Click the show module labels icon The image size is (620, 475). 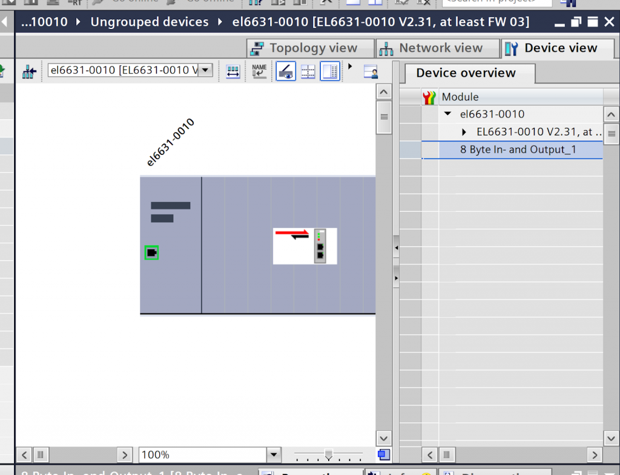232,72
